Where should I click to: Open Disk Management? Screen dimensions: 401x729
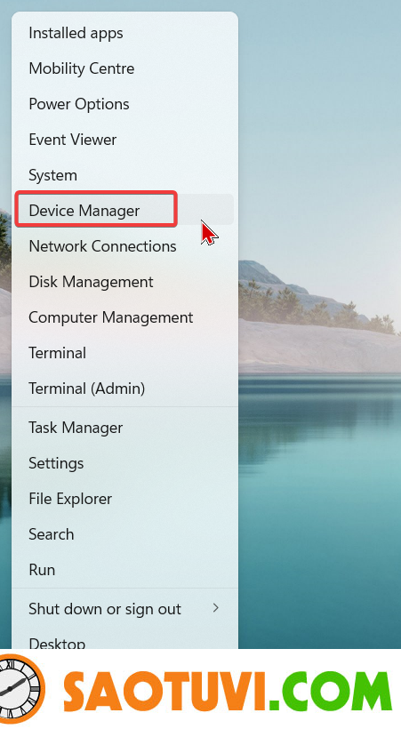coord(124,282)
